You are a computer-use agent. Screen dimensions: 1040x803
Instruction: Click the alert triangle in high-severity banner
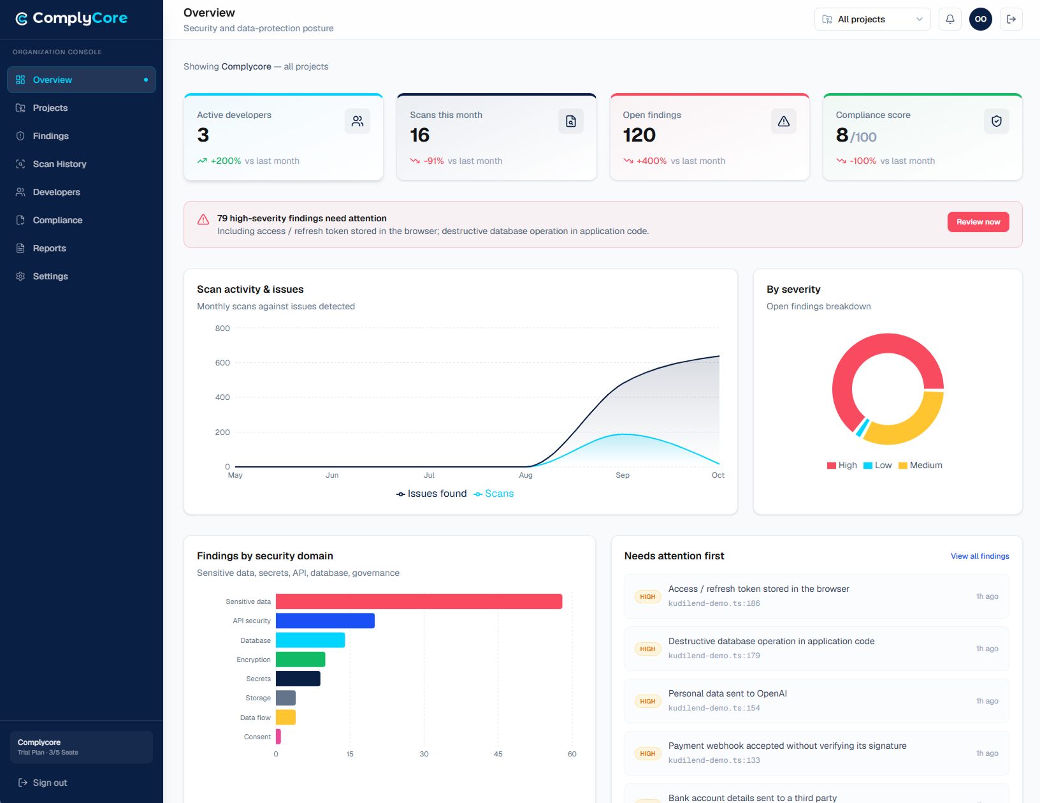tap(203, 219)
